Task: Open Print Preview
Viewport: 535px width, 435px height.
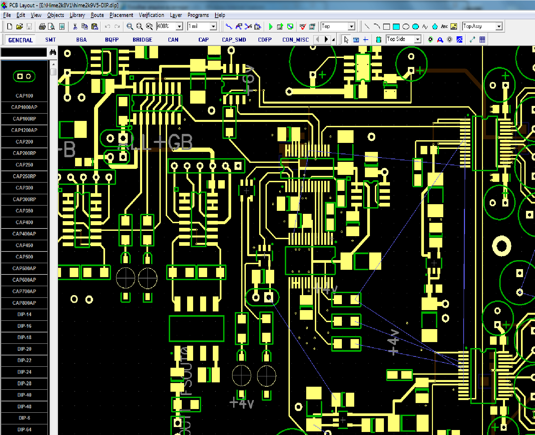Action: (x=51, y=26)
